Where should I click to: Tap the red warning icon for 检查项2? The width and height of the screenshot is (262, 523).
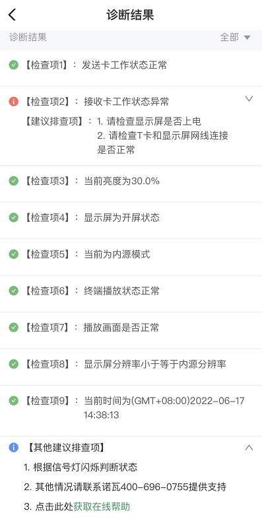pyautogui.click(x=14, y=102)
